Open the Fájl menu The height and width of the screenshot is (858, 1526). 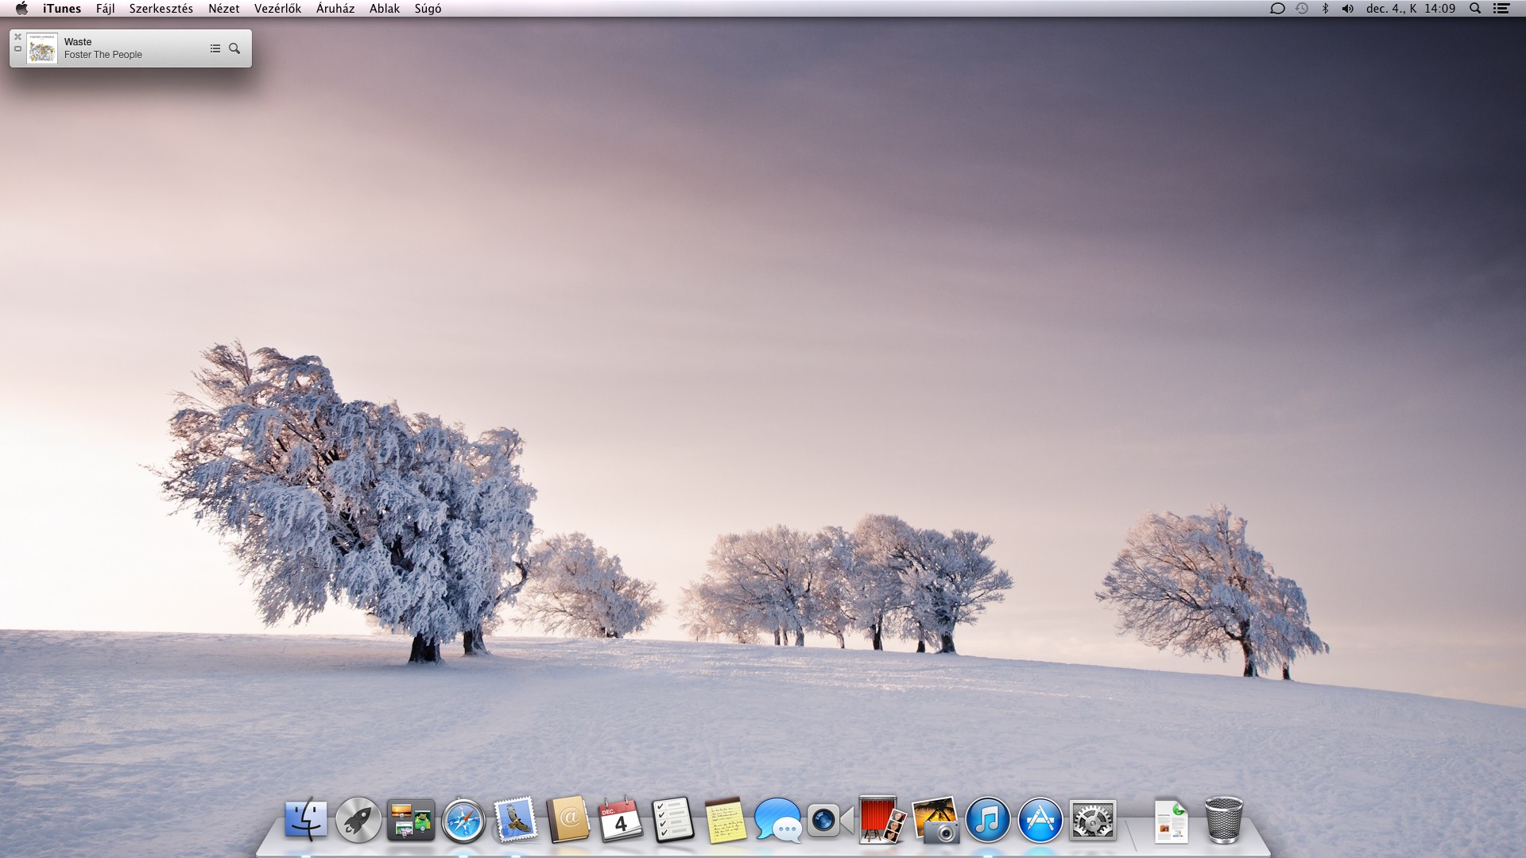click(105, 9)
